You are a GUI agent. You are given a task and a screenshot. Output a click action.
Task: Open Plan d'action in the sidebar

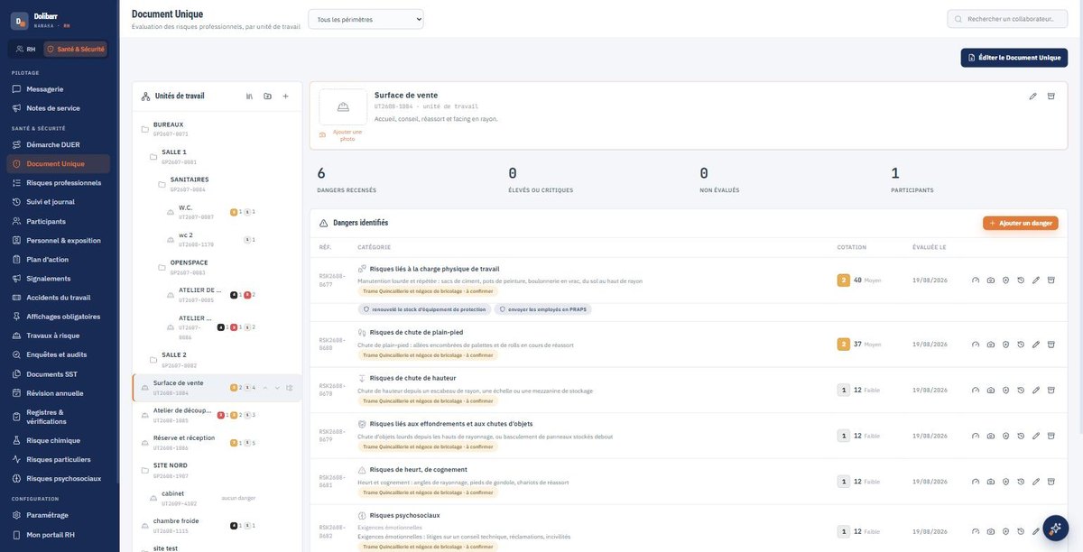click(x=60, y=260)
